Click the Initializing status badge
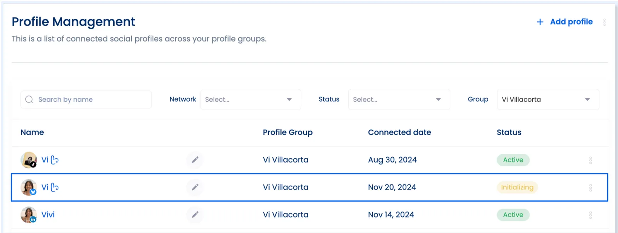Viewport: 618px width, 233px height. pyautogui.click(x=517, y=188)
